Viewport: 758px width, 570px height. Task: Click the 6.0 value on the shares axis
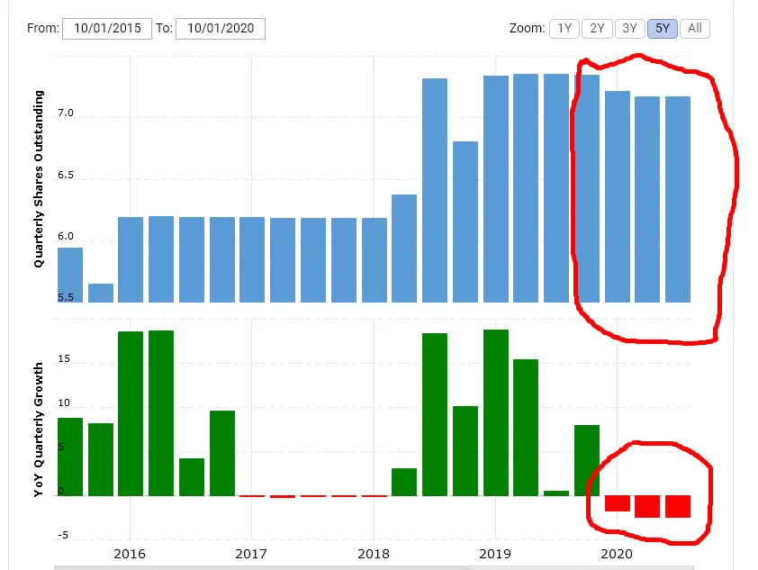pyautogui.click(x=65, y=237)
